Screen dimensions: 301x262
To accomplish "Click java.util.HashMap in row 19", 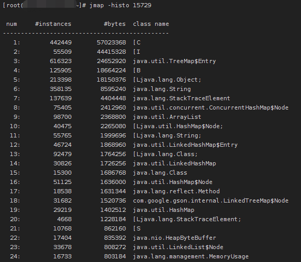I will 163,210.
